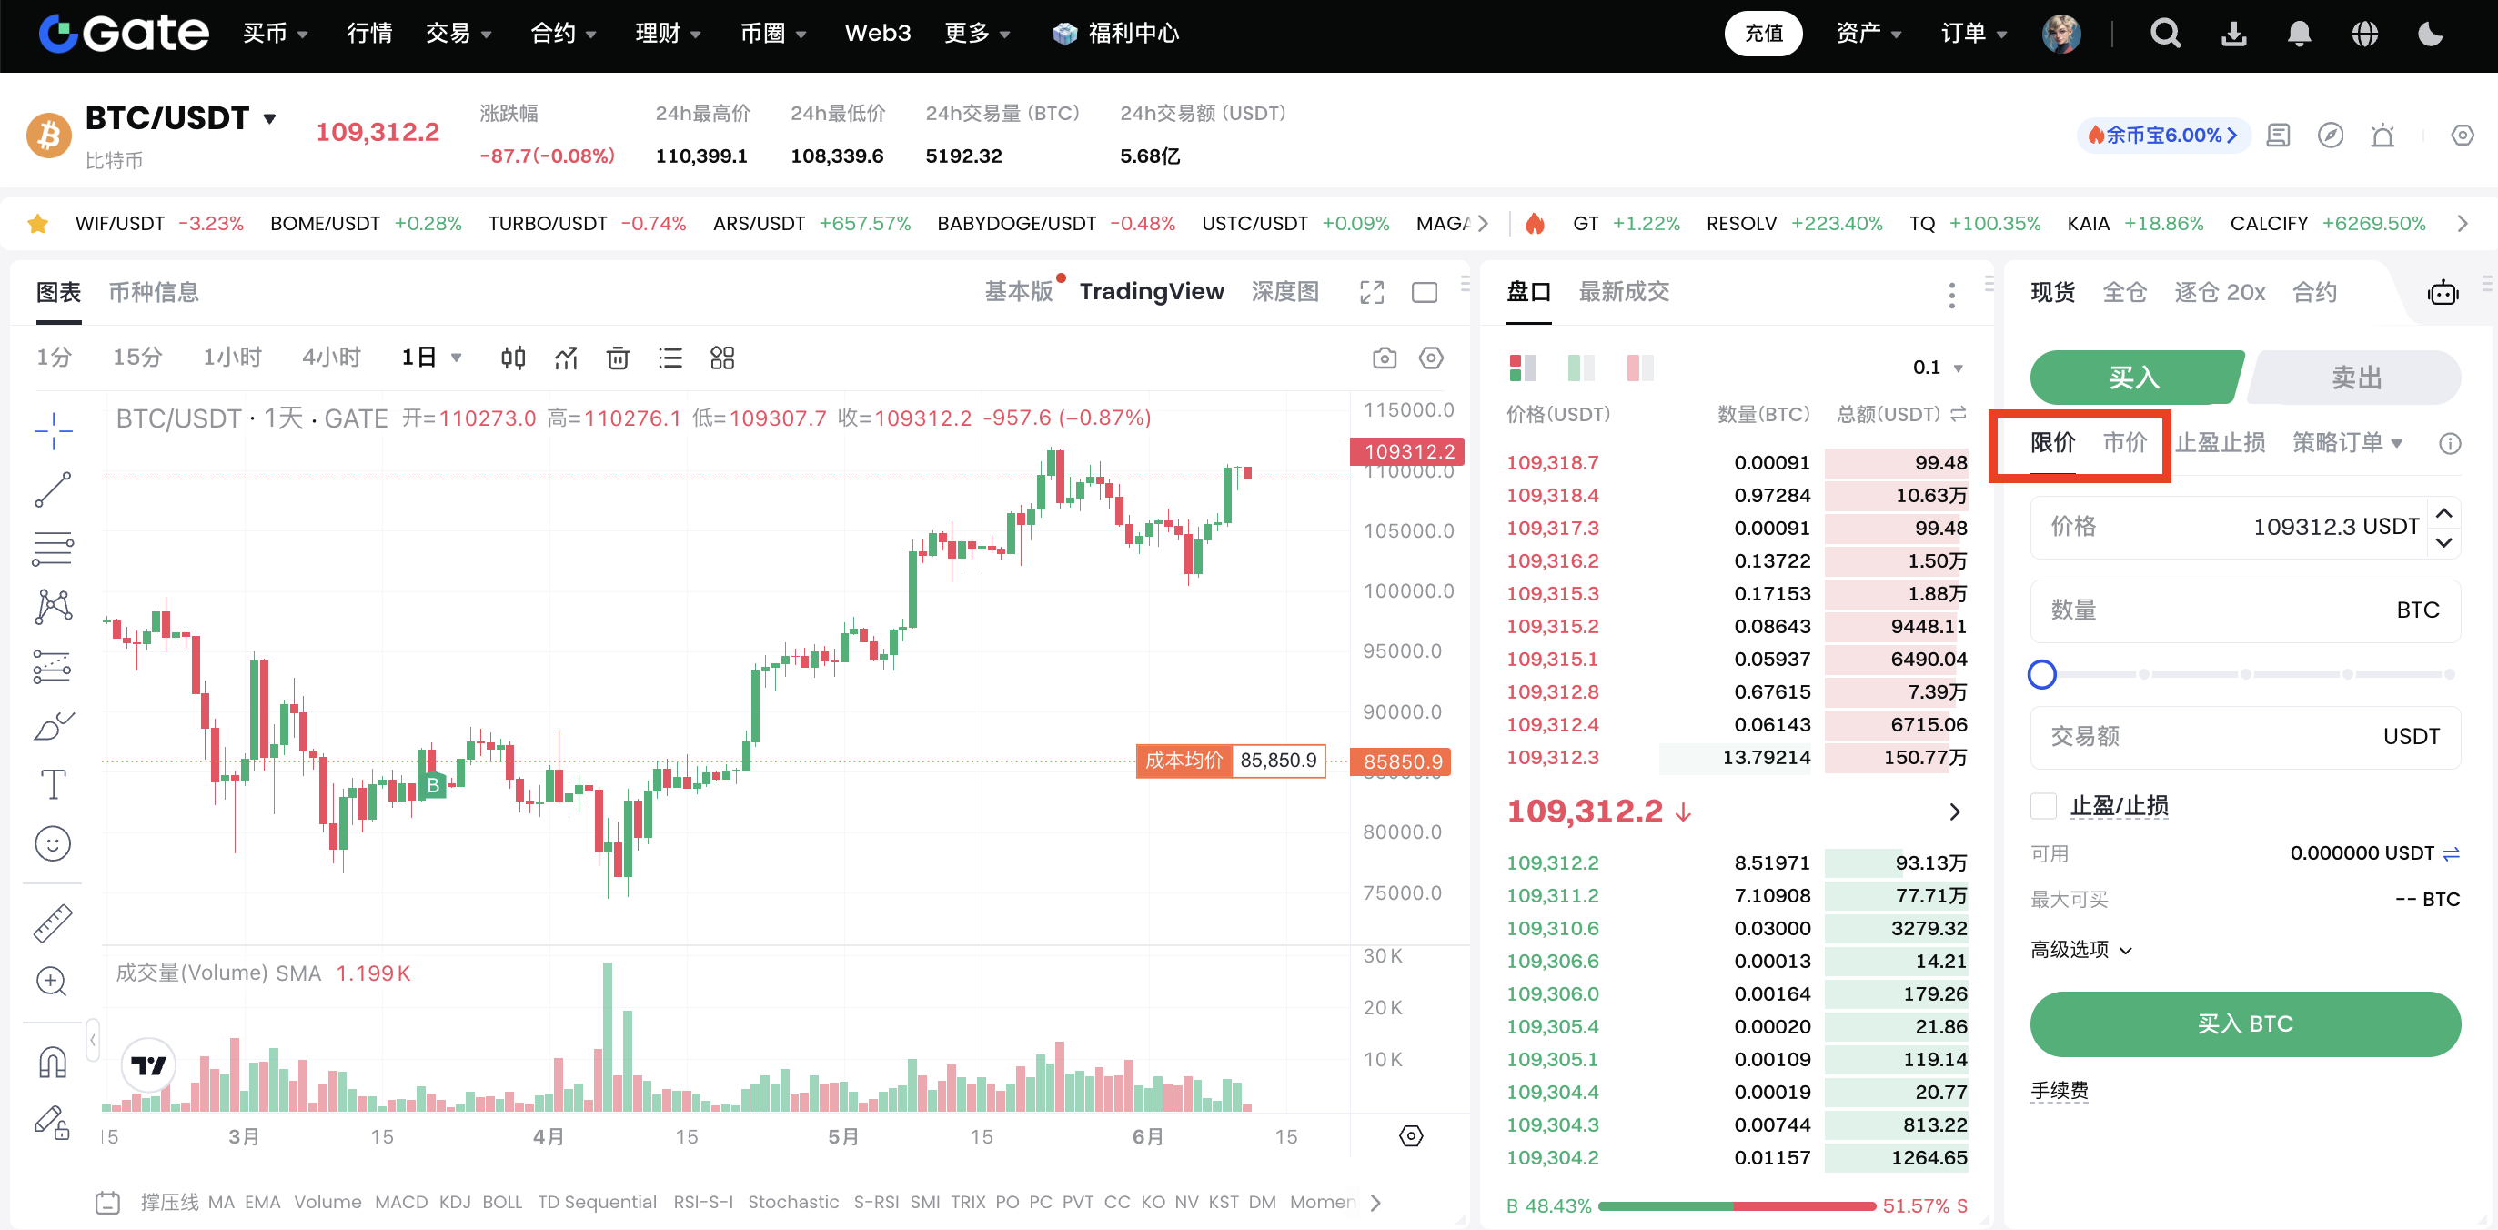The height and width of the screenshot is (1230, 2498).
Task: Click the candlestick chart type icon
Action: click(513, 358)
